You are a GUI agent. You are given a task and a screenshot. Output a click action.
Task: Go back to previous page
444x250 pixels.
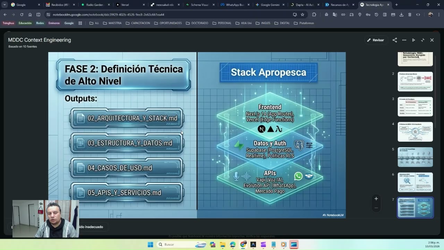[5, 15]
